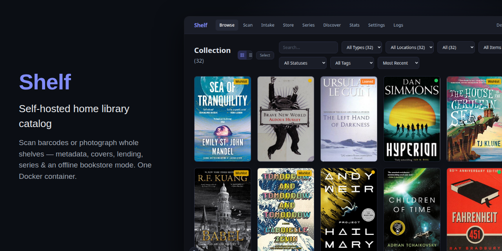This screenshot has height=251, width=502.
Task: Open the Settings tab
Action: pos(376,25)
